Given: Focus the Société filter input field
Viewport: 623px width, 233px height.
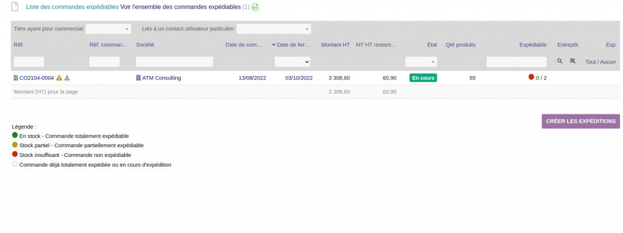Looking at the screenshot, I should click(x=175, y=61).
